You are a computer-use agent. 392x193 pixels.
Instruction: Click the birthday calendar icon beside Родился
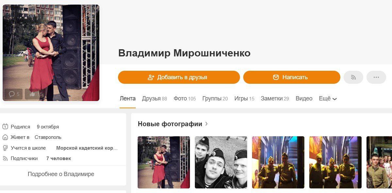tap(5, 127)
